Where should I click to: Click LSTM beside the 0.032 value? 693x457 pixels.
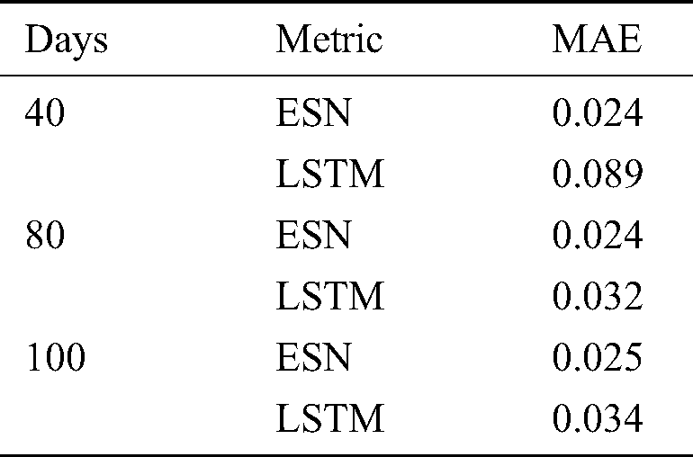(x=330, y=297)
